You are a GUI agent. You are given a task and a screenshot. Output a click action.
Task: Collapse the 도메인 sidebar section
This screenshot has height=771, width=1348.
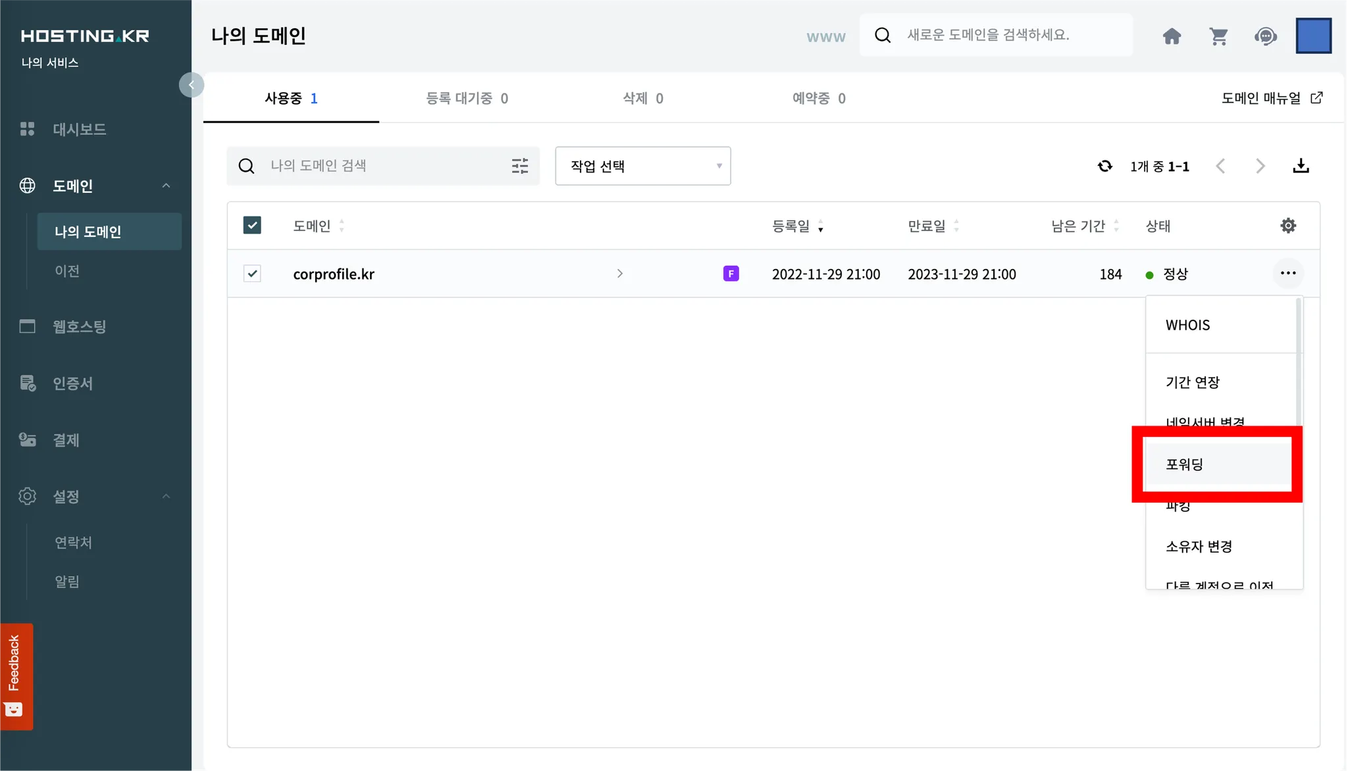[166, 186]
